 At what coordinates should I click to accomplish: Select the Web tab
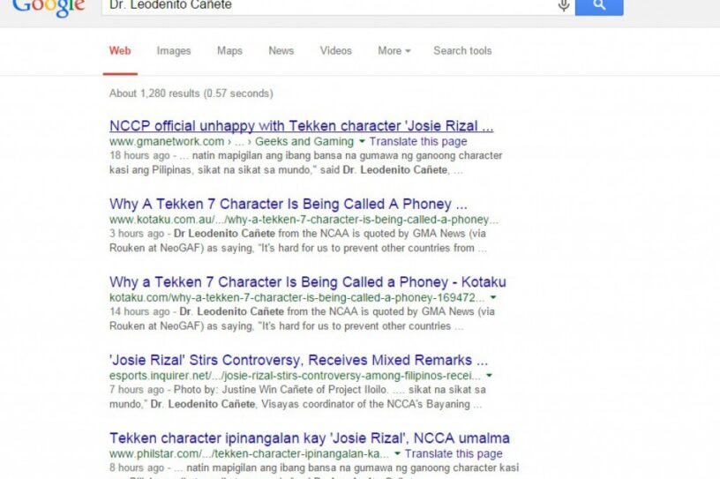pos(120,51)
